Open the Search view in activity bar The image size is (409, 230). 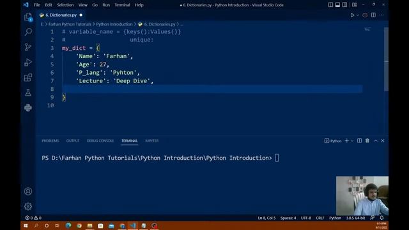(x=28, y=32)
